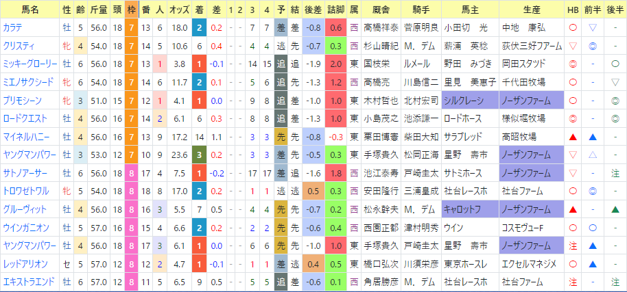
Task: Select jockey cell 北村宏司
Action: point(421,101)
